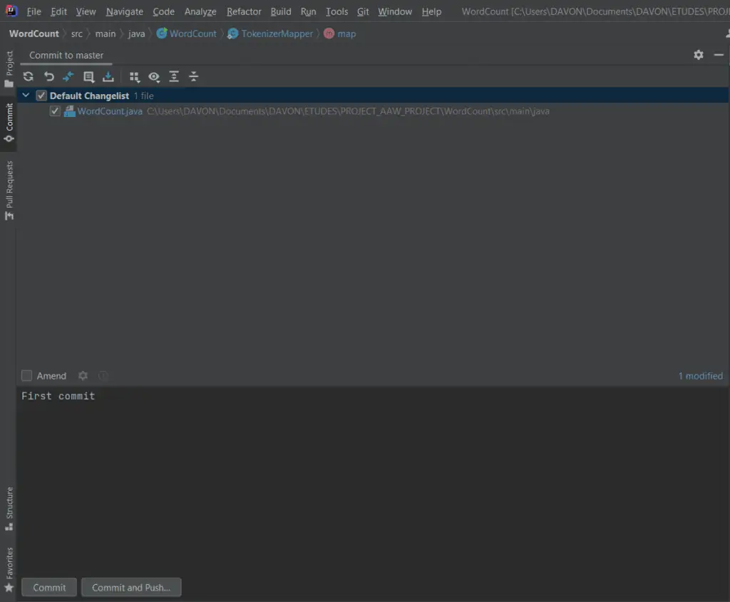The width and height of the screenshot is (730, 602).
Task: Uncheck the Default Changelist checkbox
Action: tap(41, 95)
